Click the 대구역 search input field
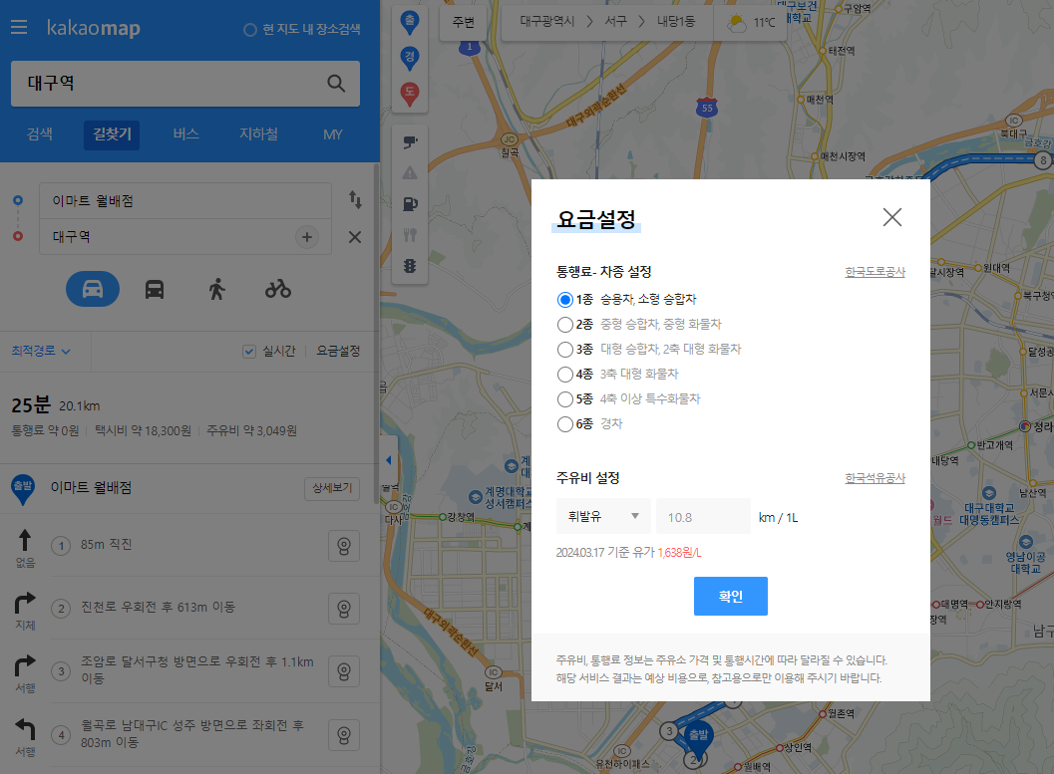The height and width of the screenshot is (774, 1054). click(x=169, y=84)
